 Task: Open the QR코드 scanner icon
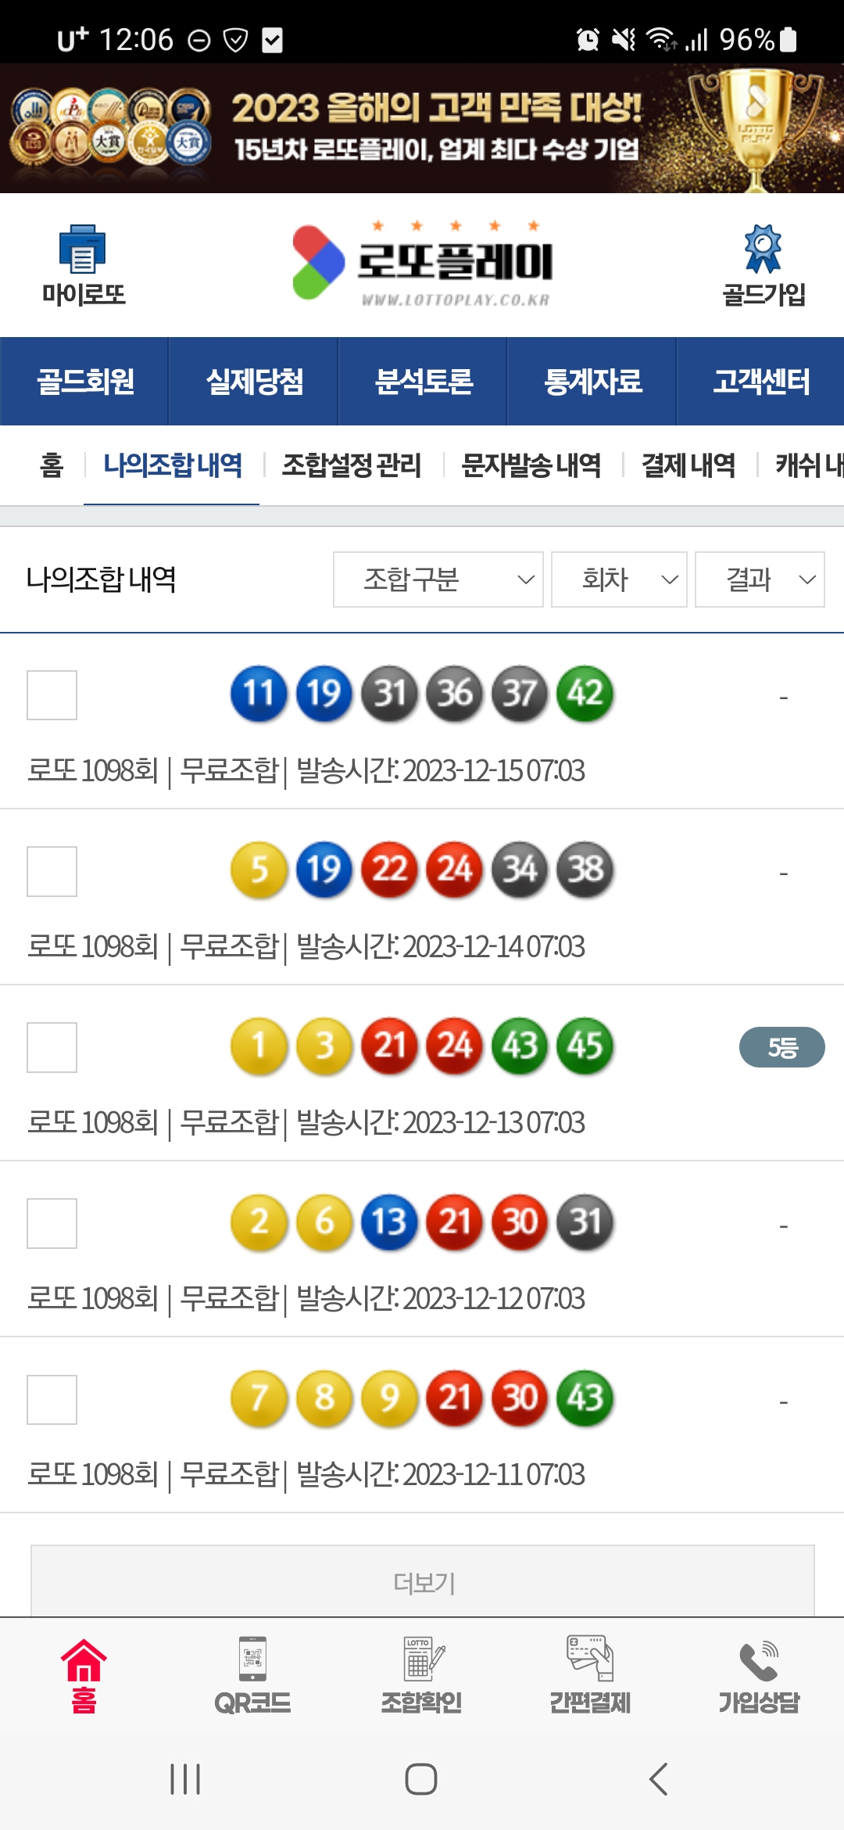tap(252, 1658)
